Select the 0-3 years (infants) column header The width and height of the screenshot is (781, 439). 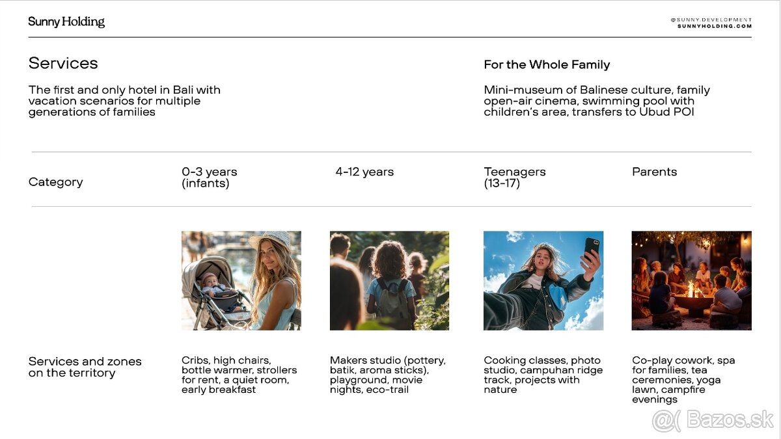coord(210,177)
